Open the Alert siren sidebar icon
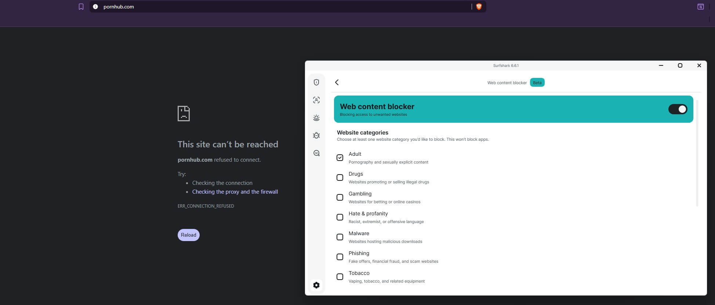 coord(316,118)
